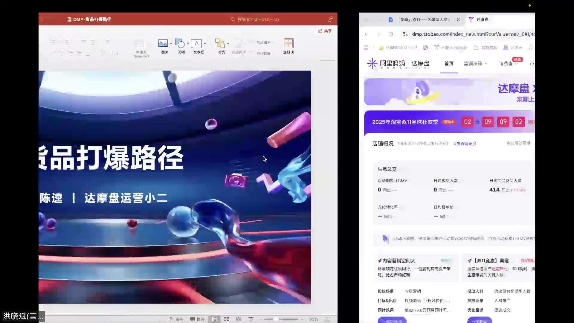The height and width of the screenshot is (323, 574).
Task: Start slideshow from status bar
Action: click(251, 319)
